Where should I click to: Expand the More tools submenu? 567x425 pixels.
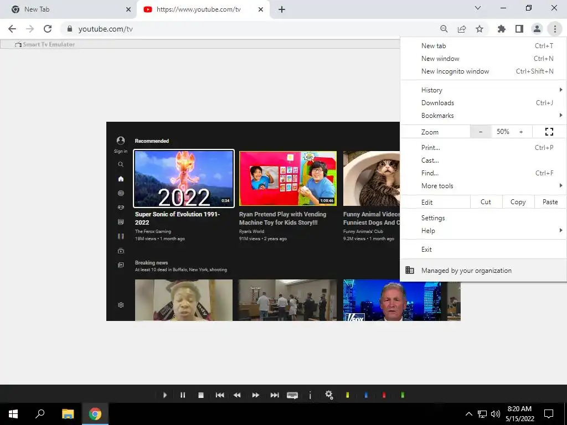point(483,186)
